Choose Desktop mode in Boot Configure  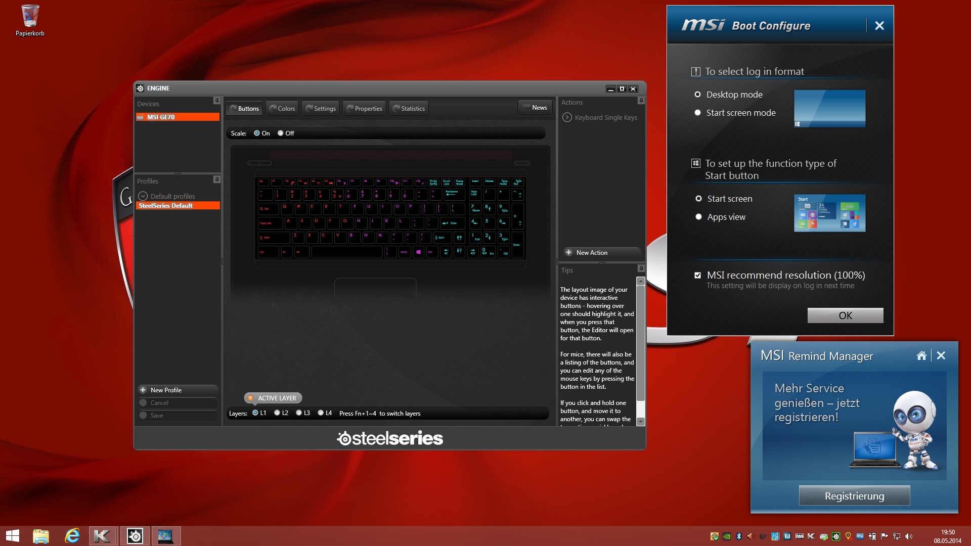698,95
